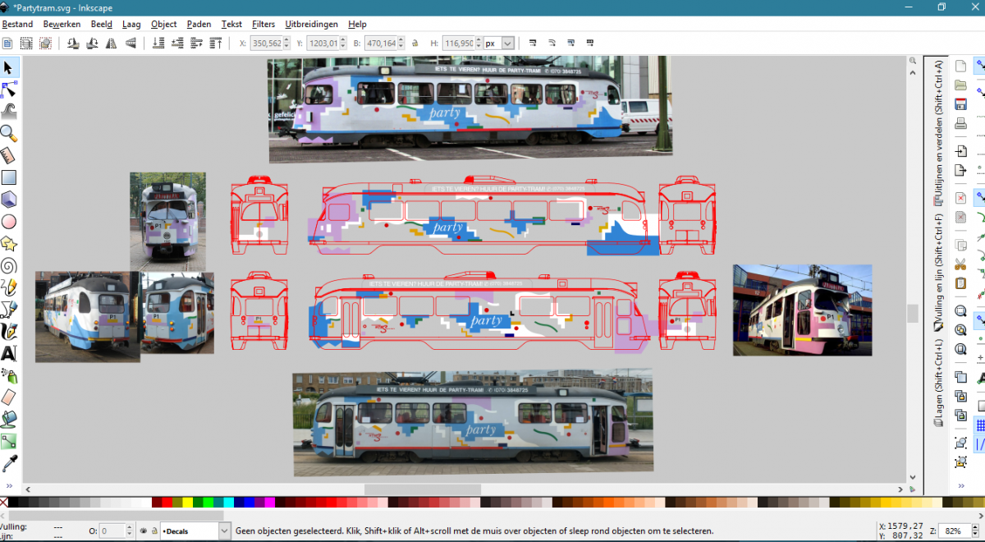Toggle the enable snapping button

[980, 67]
